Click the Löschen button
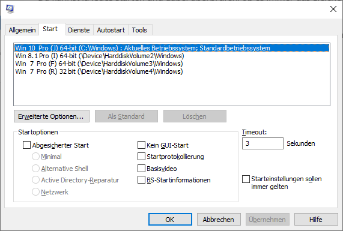The width and height of the screenshot is (343, 231). (195, 116)
